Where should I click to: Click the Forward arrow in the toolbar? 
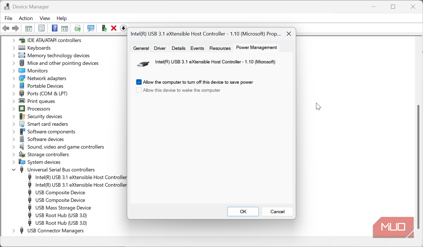click(16, 28)
